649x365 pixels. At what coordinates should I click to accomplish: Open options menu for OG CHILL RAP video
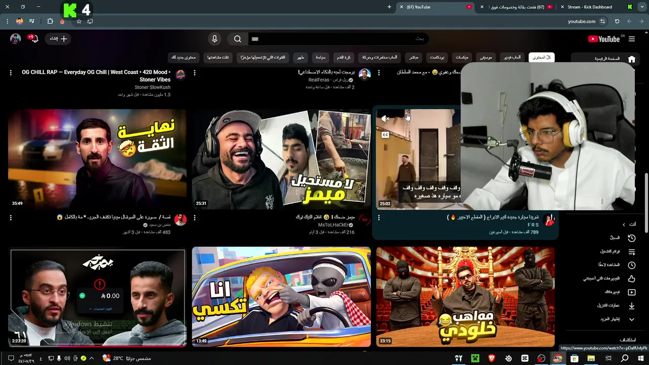tap(11, 73)
